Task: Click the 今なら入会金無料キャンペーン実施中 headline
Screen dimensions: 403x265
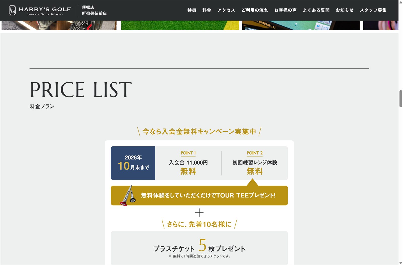Action: [x=199, y=131]
